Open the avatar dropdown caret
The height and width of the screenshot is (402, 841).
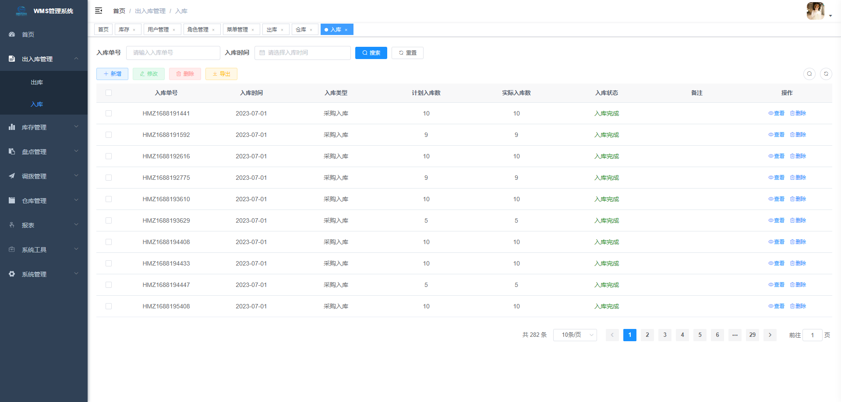pyautogui.click(x=830, y=16)
